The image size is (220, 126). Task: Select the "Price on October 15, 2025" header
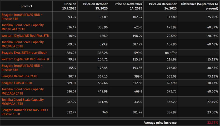point(96,6)
